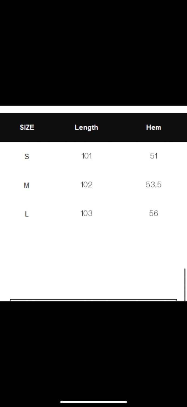Click the hem value 51
Viewport: 187px width, 407px height.
[153, 156]
